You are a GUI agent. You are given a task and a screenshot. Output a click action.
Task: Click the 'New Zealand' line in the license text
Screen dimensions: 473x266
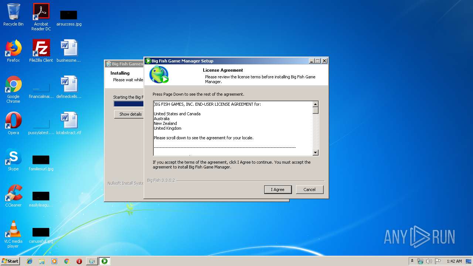click(x=165, y=123)
